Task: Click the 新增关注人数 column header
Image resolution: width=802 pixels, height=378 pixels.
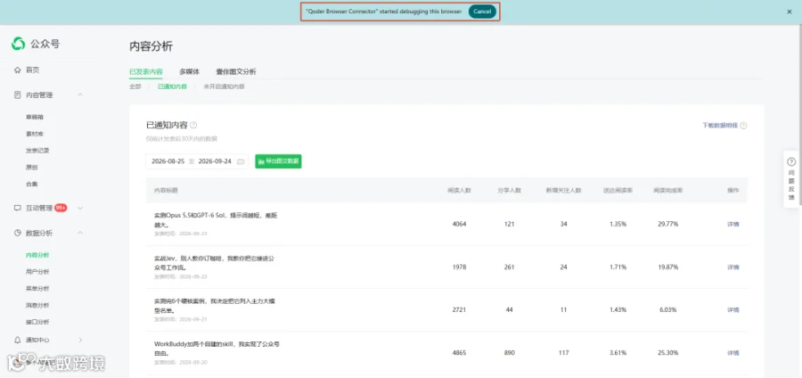Action: (x=564, y=190)
